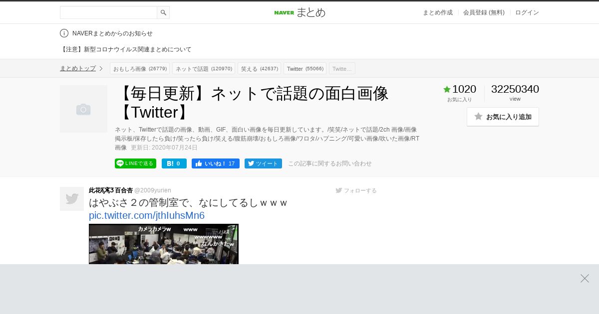Click the Twitter ツイート button
This screenshot has height=314, width=599.
coord(263,163)
